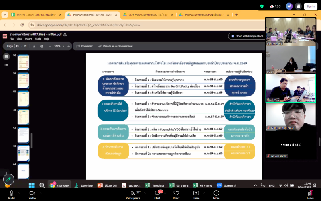This screenshot has height=201, width=321.
Task: Open the Tools menu
Action: pos(38,39)
